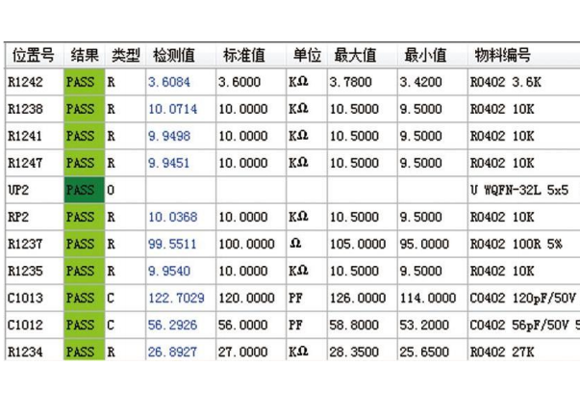580x393 pixels.
Task: Sort by the 检测值 column header
Action: 175,55
